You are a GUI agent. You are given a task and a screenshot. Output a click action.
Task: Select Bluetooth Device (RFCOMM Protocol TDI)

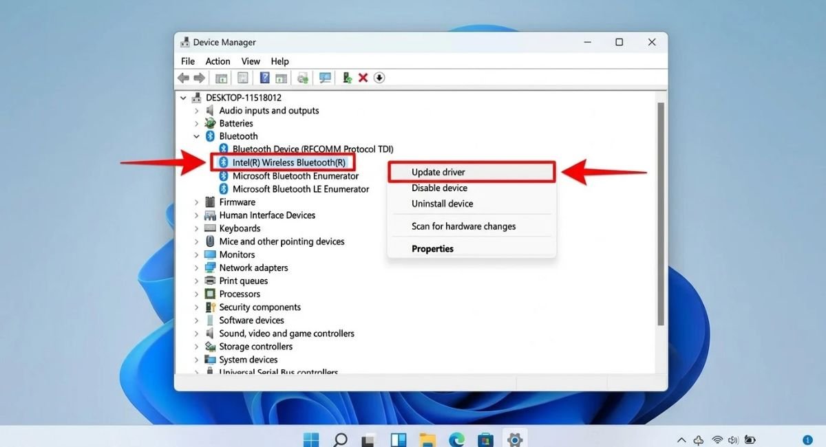click(313, 149)
